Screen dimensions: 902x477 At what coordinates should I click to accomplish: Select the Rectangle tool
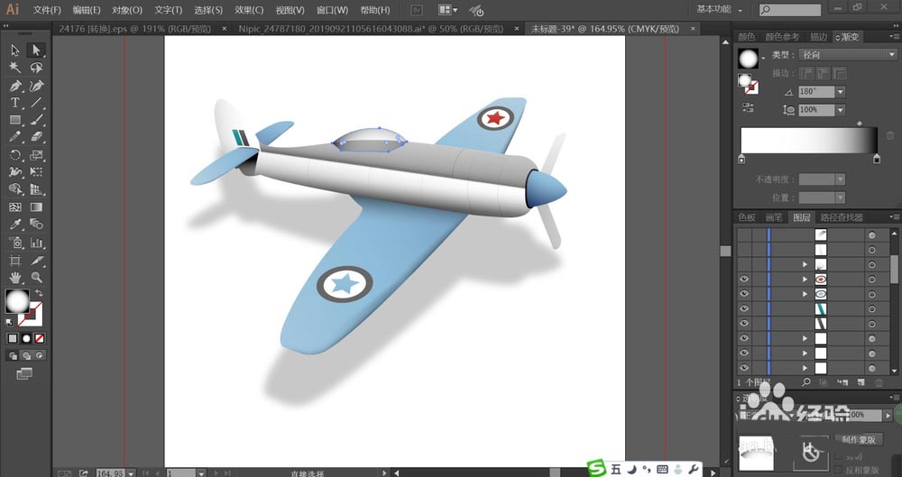coord(15,120)
